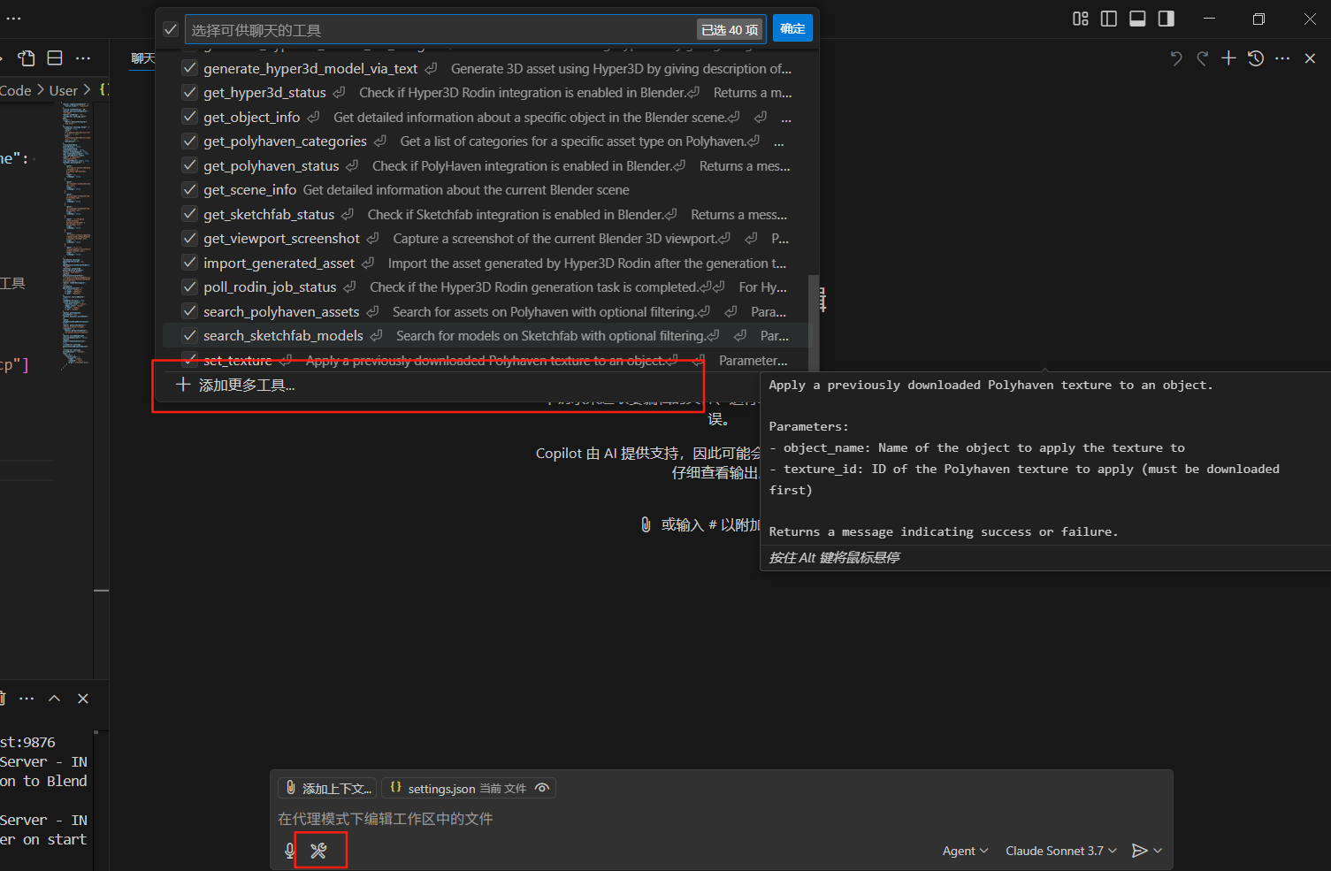
Task: Uncheck search_sketchfab_models tool
Action: (x=189, y=335)
